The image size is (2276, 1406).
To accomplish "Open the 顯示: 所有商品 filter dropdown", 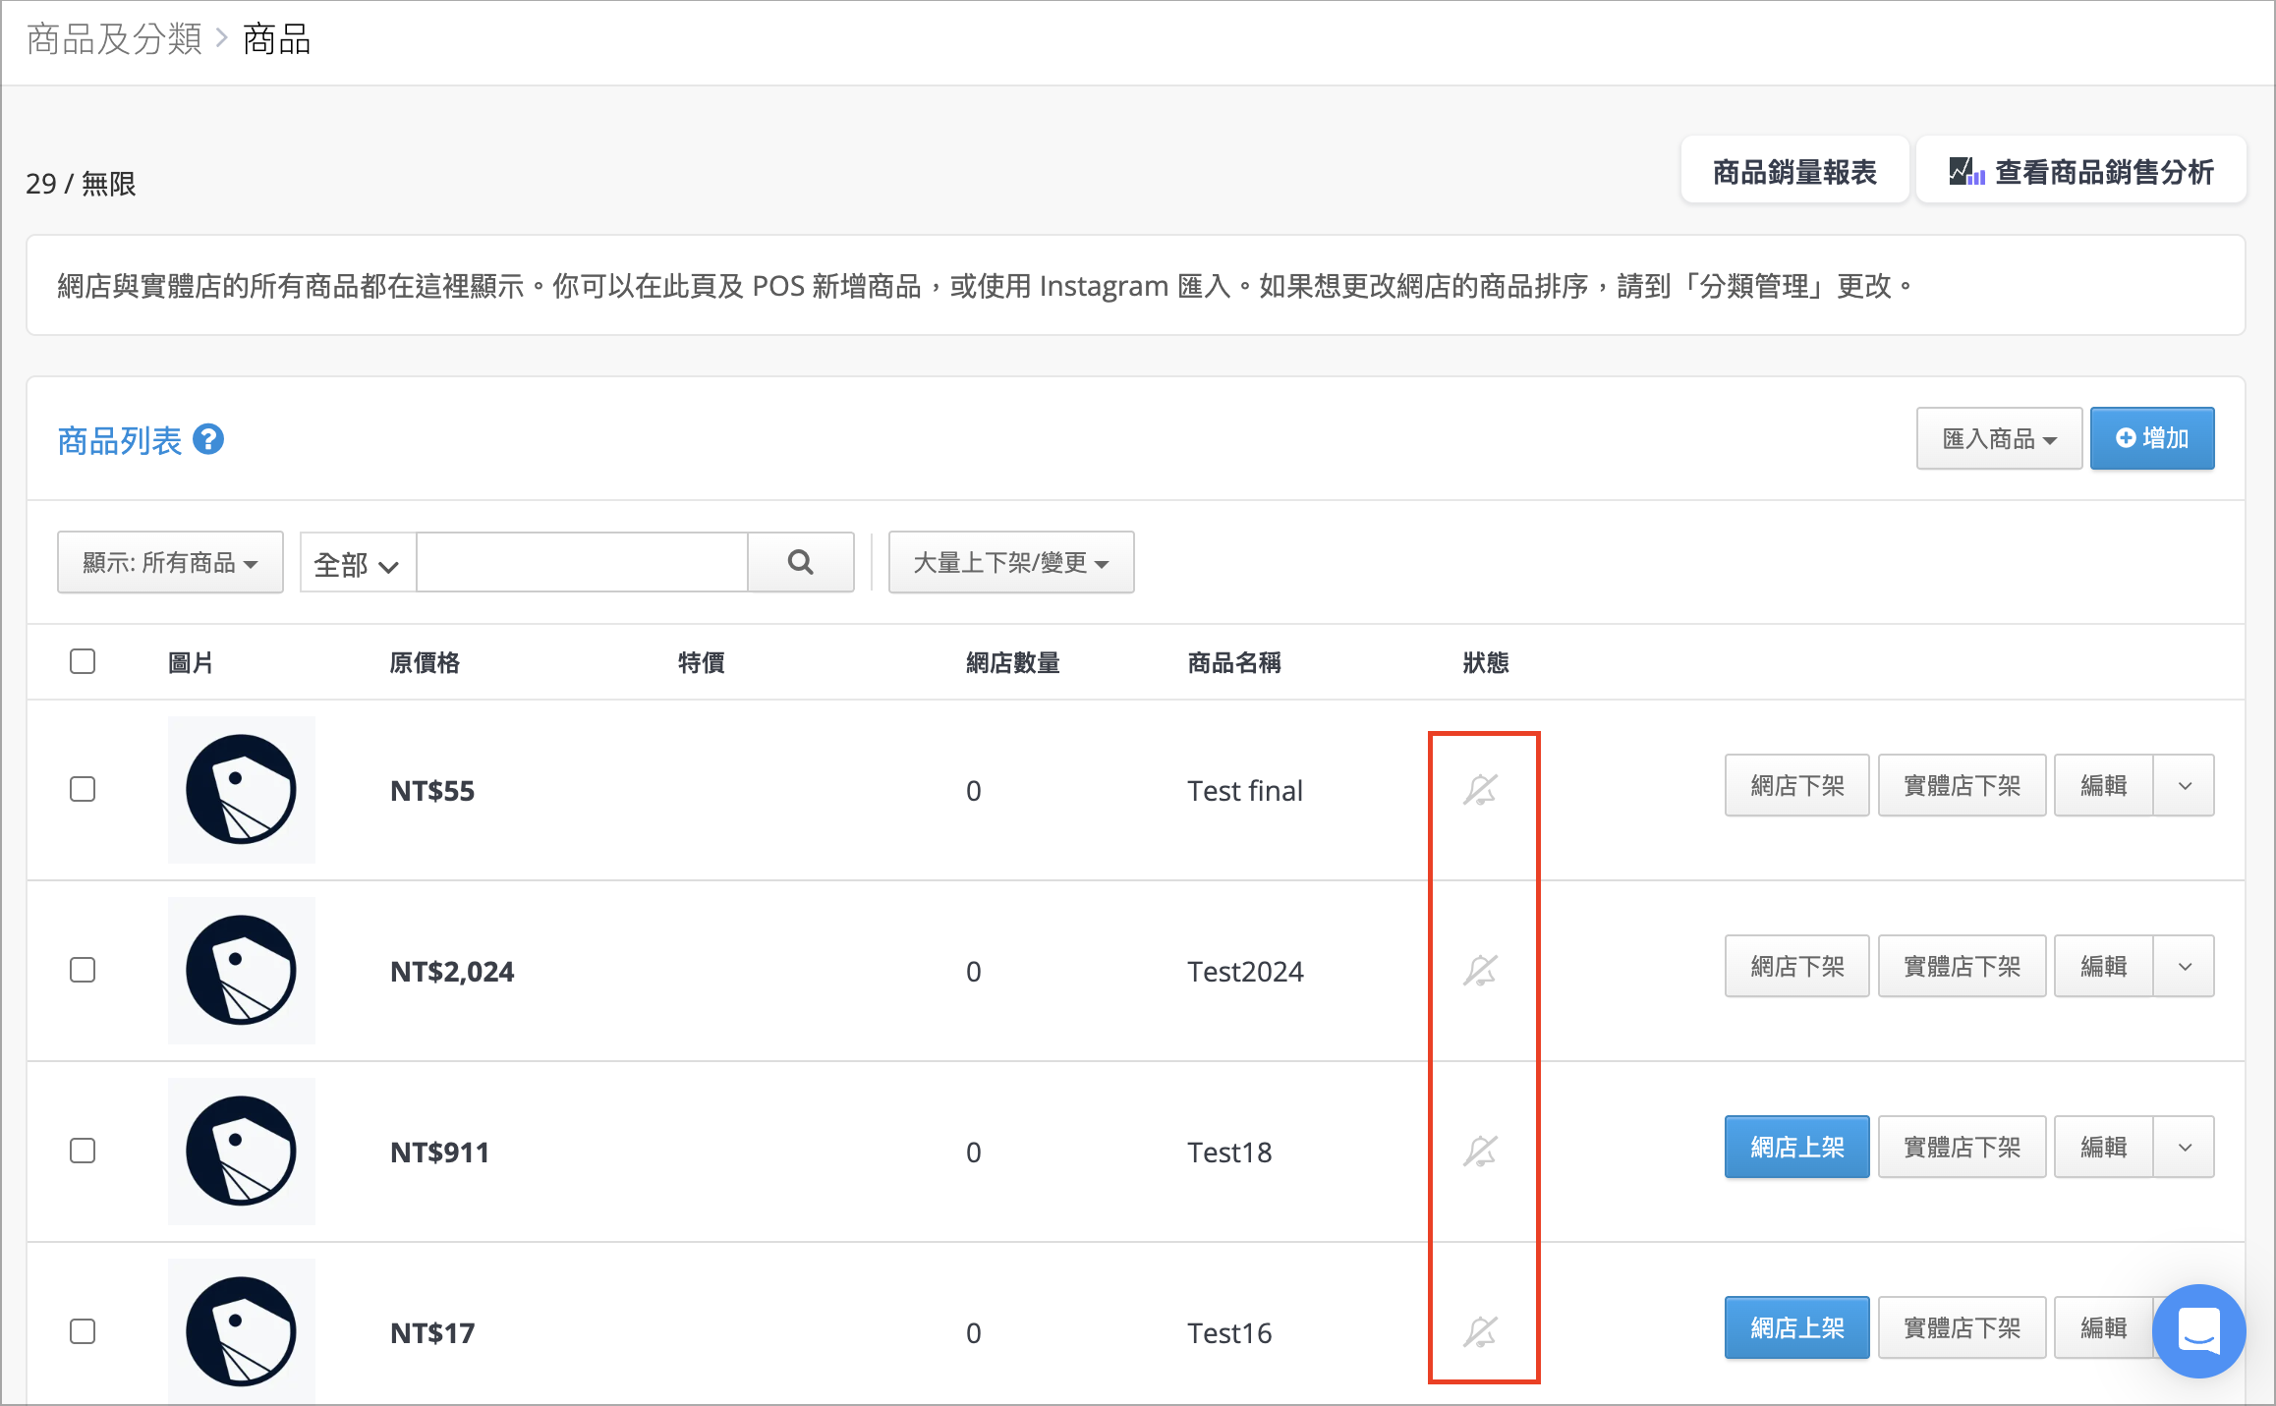I will point(170,562).
